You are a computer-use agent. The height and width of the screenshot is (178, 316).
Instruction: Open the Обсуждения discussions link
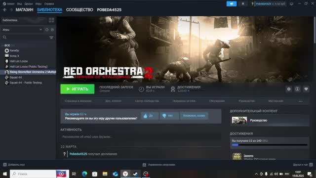[x=217, y=101]
